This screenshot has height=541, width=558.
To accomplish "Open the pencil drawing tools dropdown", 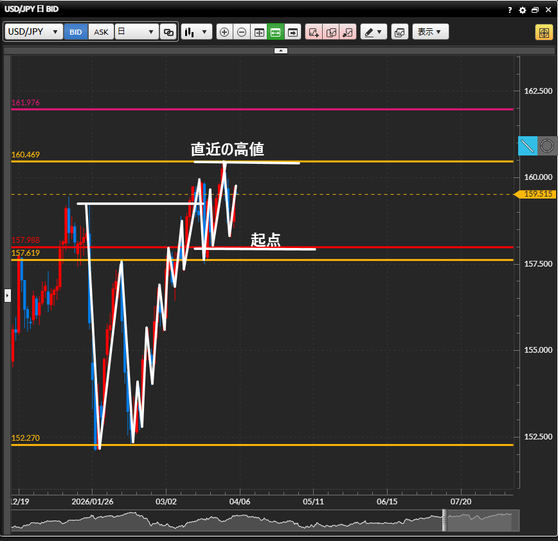I will pos(373,32).
